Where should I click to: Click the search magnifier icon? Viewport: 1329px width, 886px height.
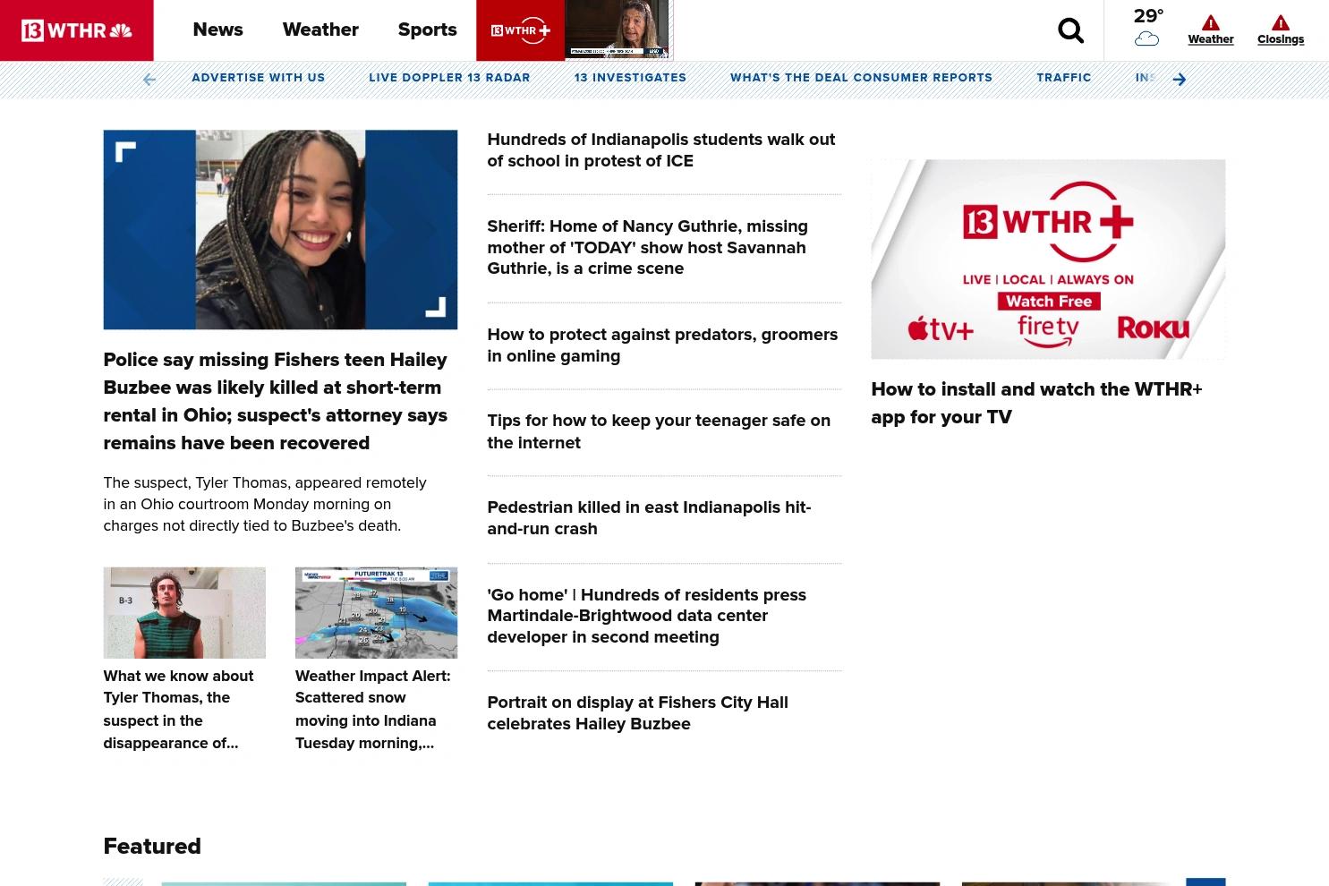tap(1070, 30)
